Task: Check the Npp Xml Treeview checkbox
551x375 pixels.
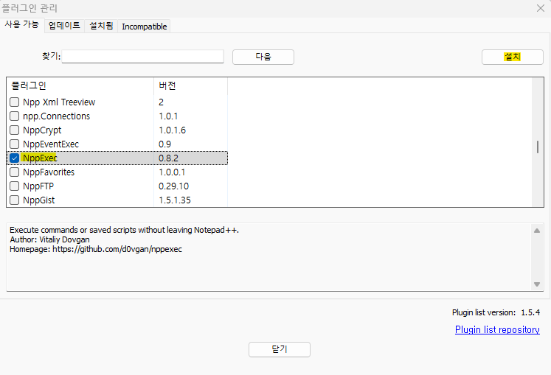Action: tap(15, 102)
